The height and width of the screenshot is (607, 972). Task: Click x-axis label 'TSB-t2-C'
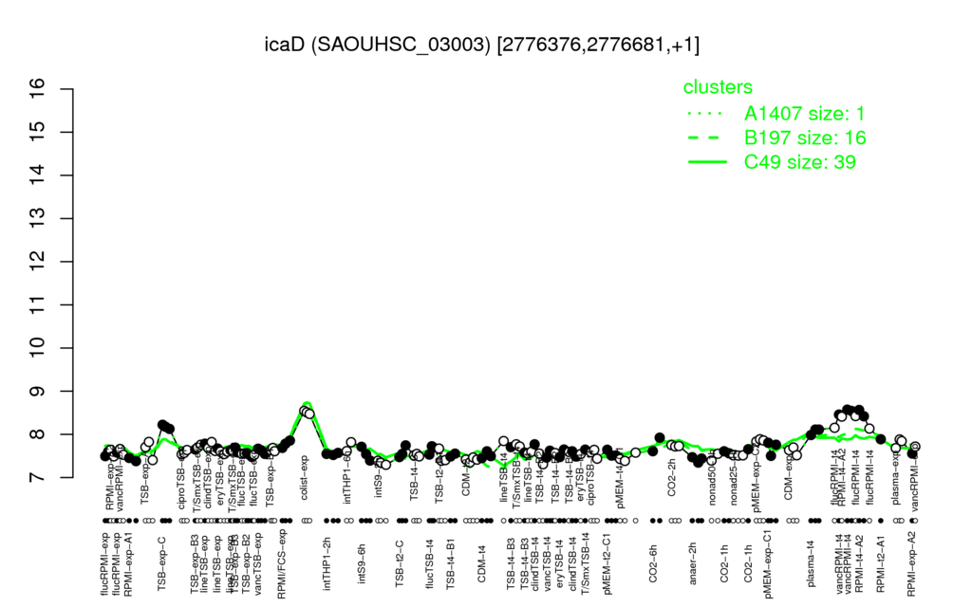click(400, 563)
